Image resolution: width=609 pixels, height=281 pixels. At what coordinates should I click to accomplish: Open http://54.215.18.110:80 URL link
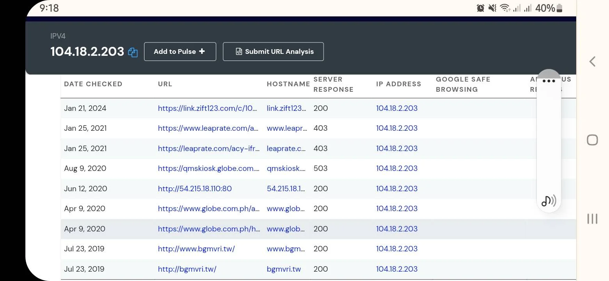pos(195,189)
